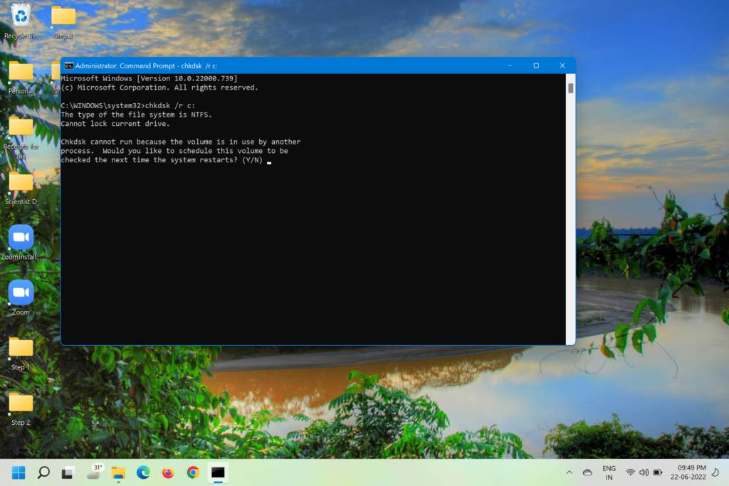
Task: Select the Zoom desktop shortcut
Action: click(21, 292)
